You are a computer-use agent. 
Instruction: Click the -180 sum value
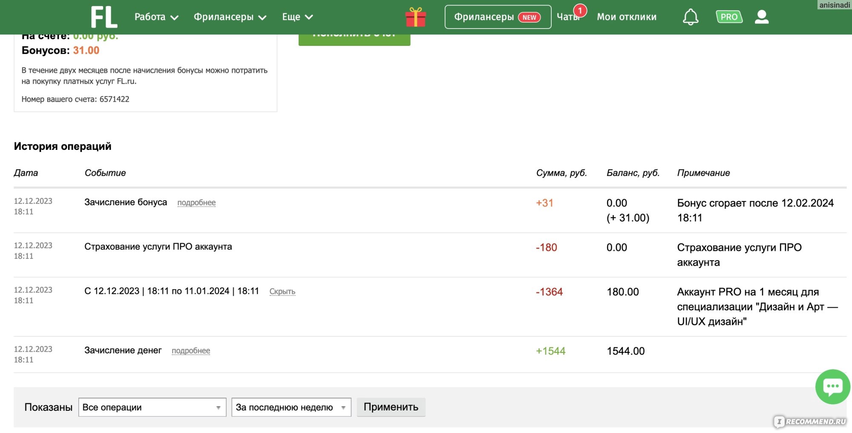[546, 247]
